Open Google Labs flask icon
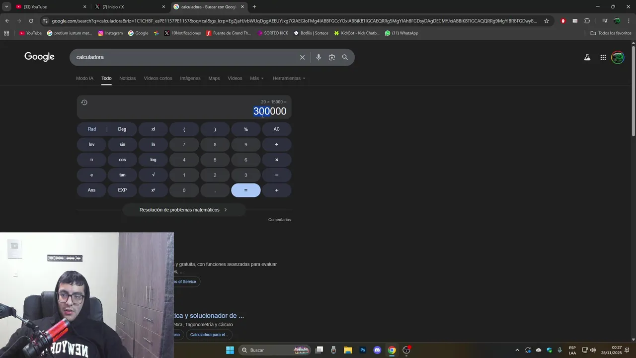This screenshot has width=636, height=358. [587, 57]
